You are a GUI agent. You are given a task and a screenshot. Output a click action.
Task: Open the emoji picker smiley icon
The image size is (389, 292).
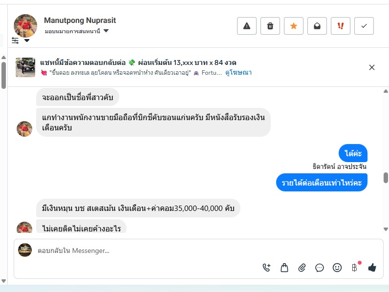pyautogui.click(x=337, y=267)
